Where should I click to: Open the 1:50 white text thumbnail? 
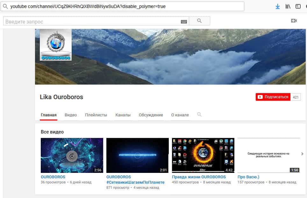(x=269, y=155)
